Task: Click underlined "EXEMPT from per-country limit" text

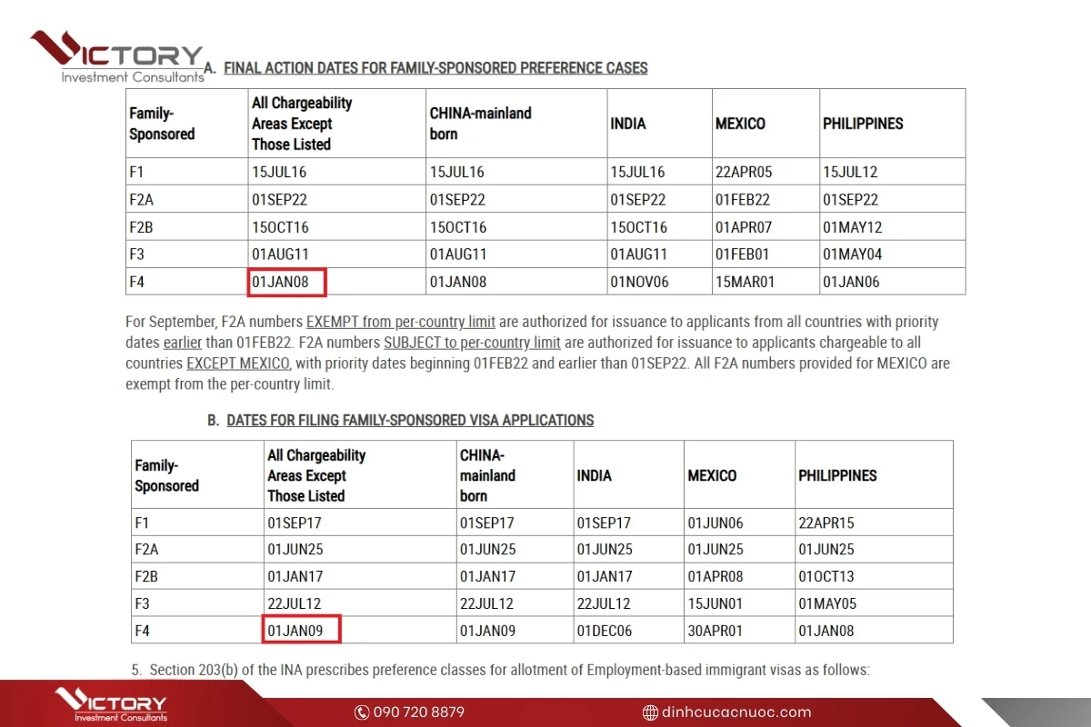Action: pos(400,322)
